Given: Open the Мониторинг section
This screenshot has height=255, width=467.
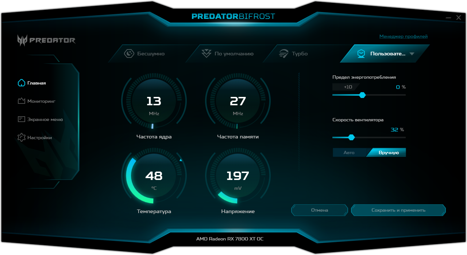Looking at the screenshot, I should (36, 101).
